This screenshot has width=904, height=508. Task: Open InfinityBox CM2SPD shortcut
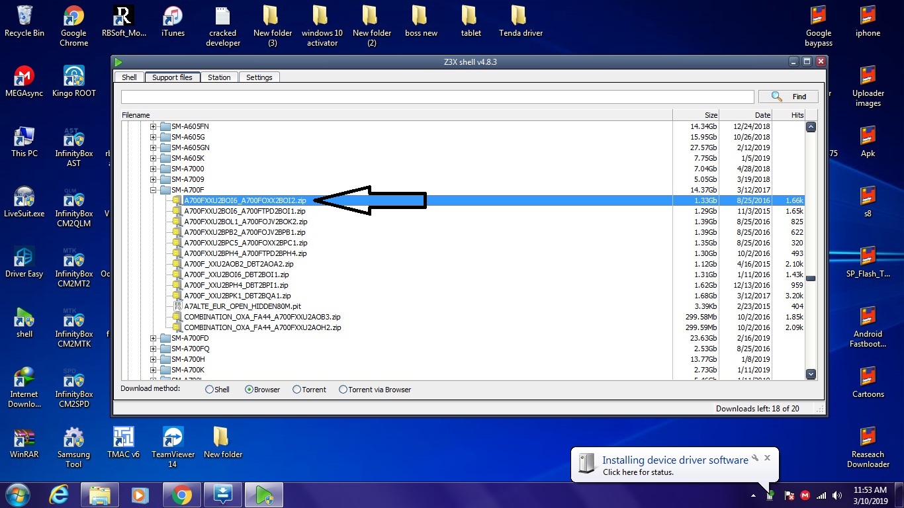point(73,387)
